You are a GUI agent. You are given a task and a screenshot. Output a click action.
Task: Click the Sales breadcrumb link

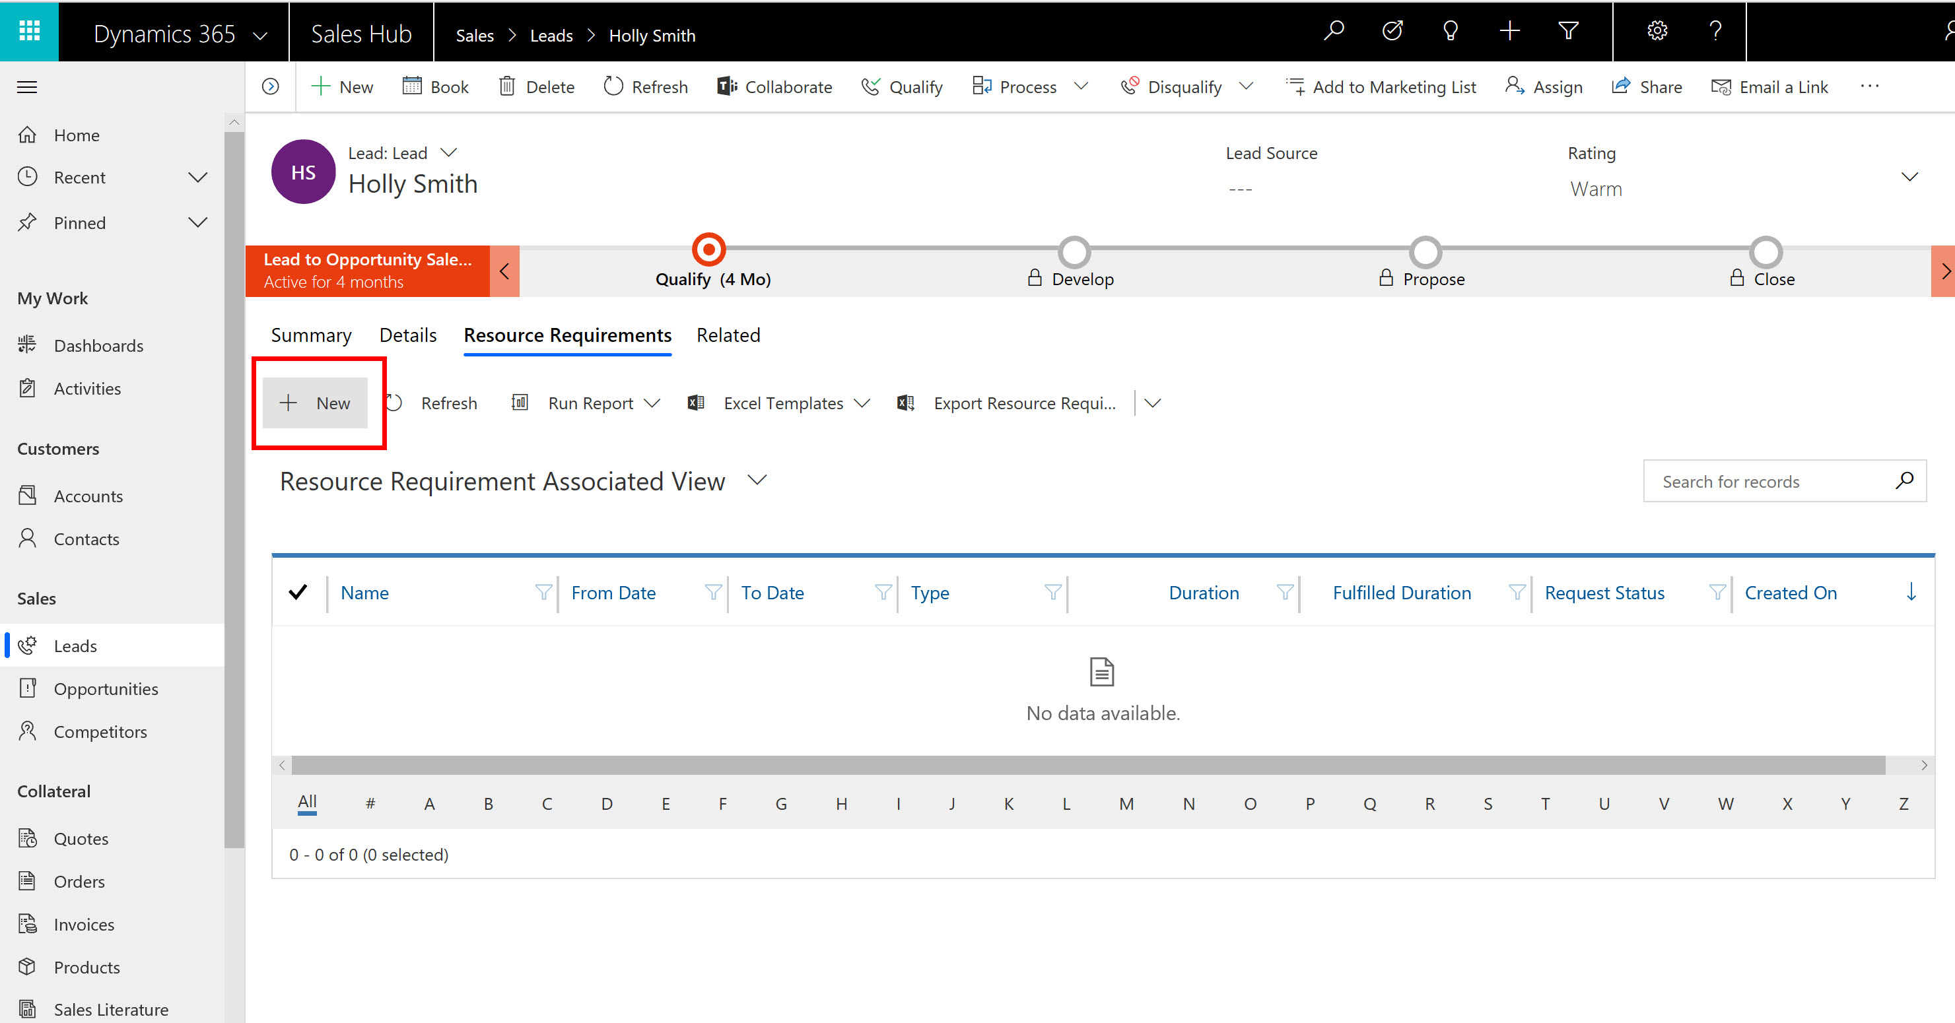(474, 36)
